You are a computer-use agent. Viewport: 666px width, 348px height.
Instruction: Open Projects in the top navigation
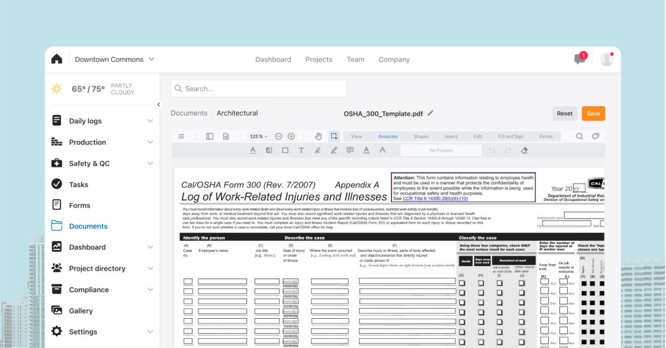pyautogui.click(x=319, y=59)
